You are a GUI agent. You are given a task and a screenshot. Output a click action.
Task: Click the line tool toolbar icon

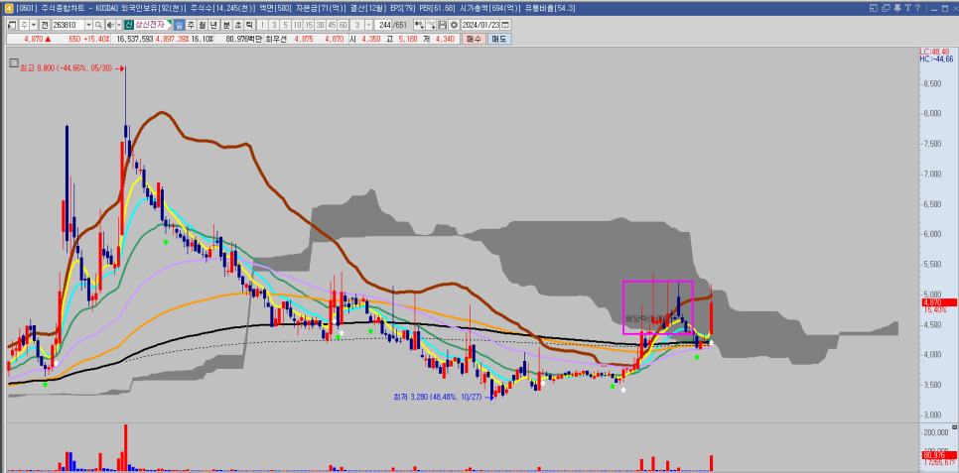(431, 25)
